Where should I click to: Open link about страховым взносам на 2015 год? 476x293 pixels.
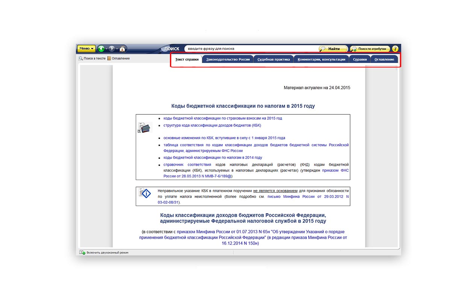tap(223, 118)
